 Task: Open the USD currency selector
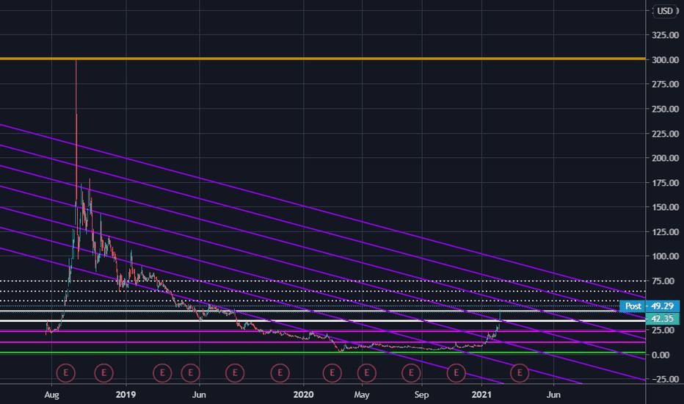point(665,11)
